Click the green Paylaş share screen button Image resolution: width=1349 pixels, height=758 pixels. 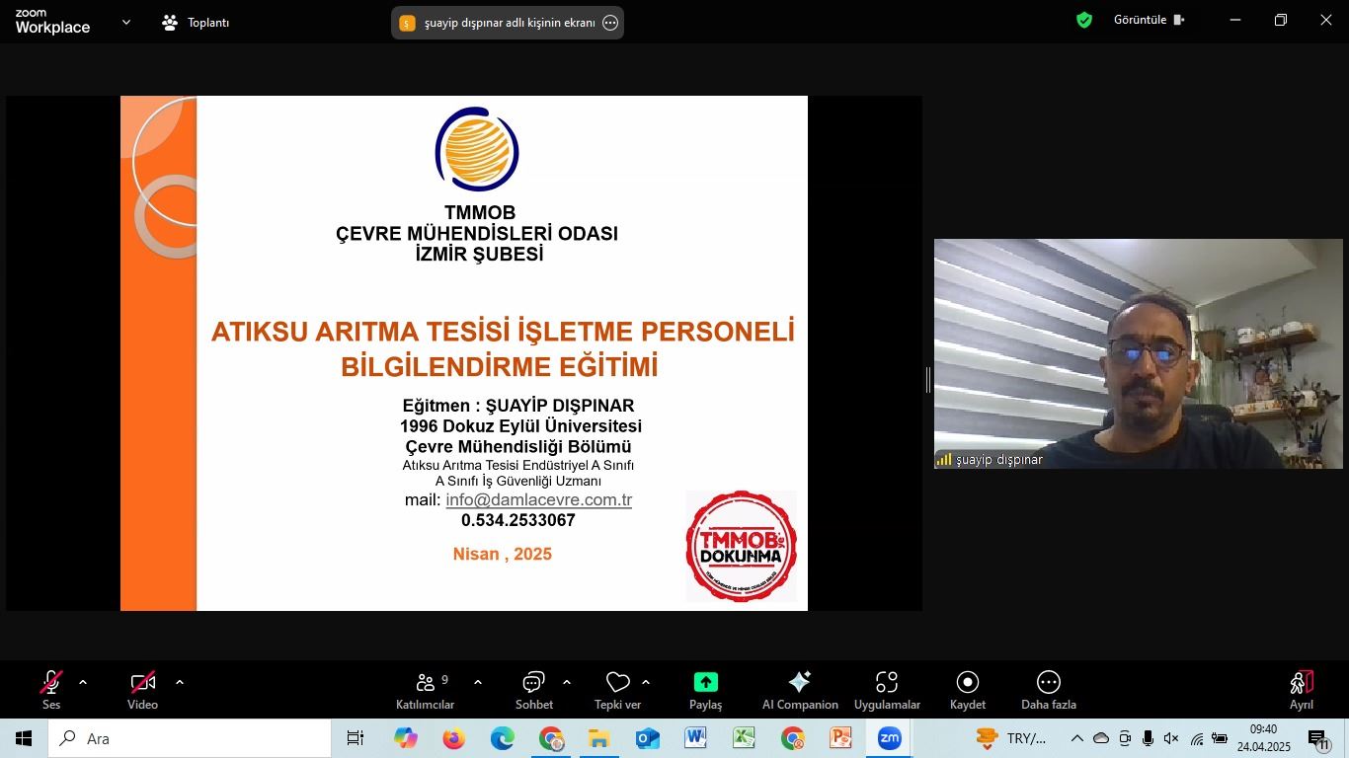pos(705,683)
